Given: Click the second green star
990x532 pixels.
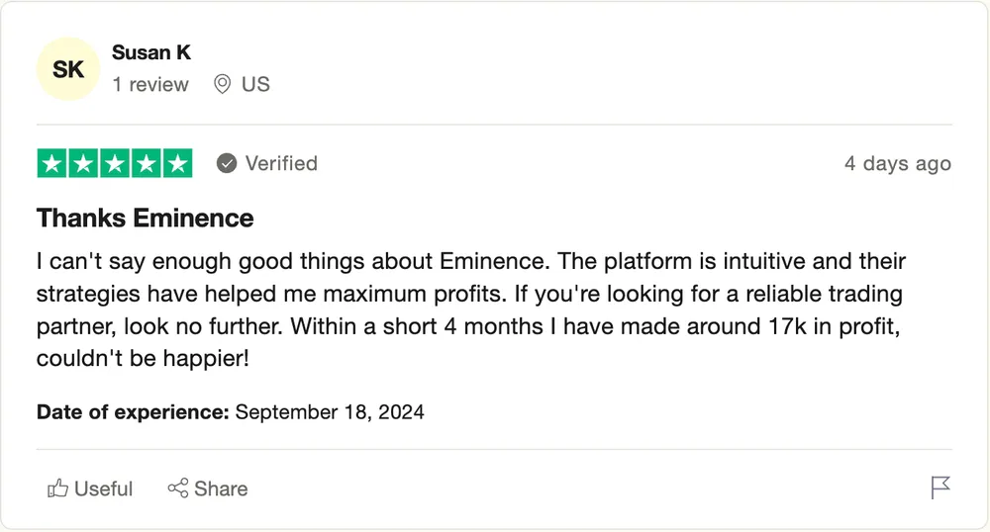Looking at the screenshot, I should [83, 164].
